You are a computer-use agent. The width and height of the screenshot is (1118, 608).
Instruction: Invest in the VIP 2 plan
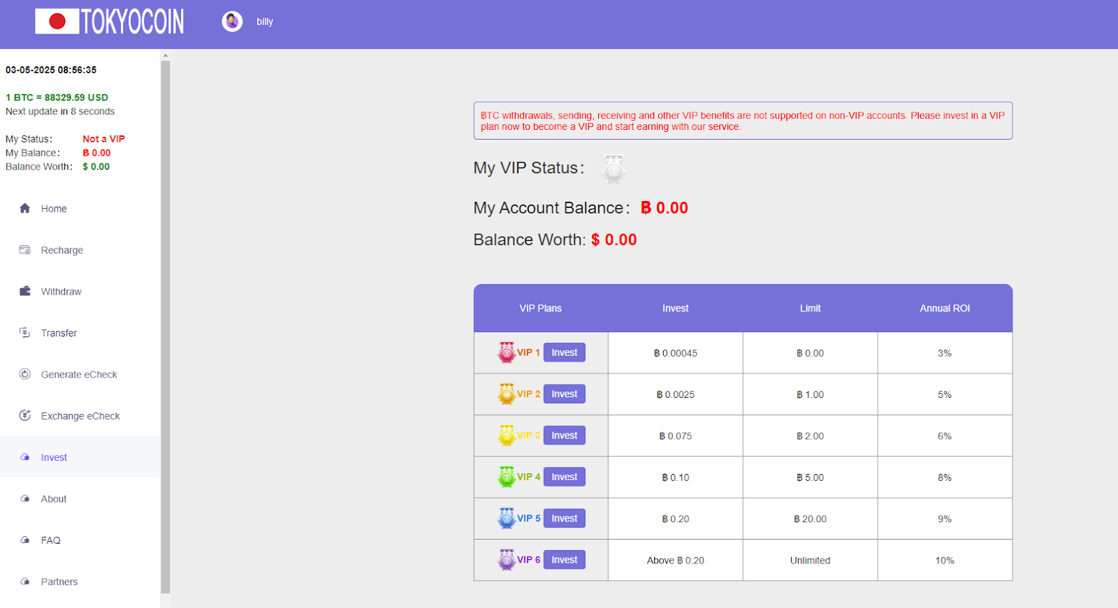tap(565, 394)
